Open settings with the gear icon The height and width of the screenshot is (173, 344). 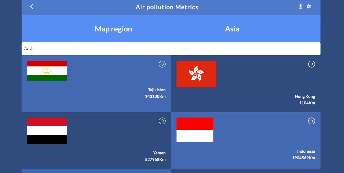pos(309,6)
